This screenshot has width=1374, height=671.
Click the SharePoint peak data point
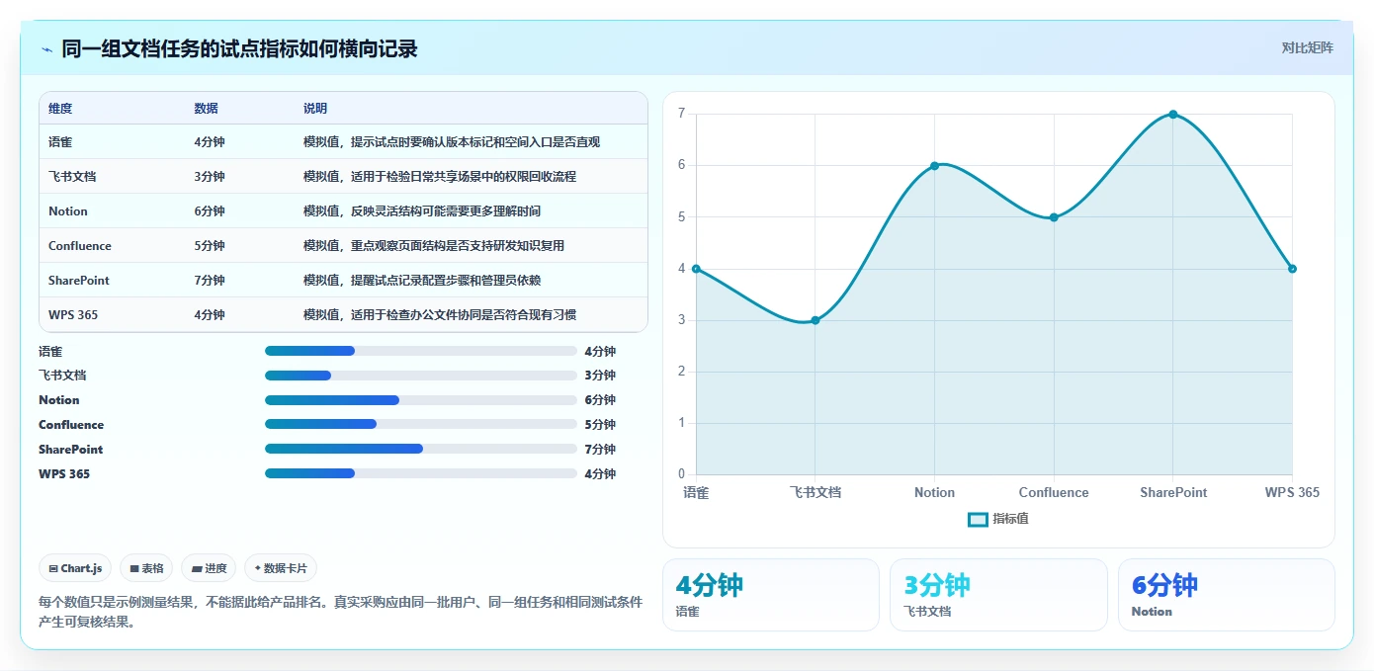point(1172,115)
